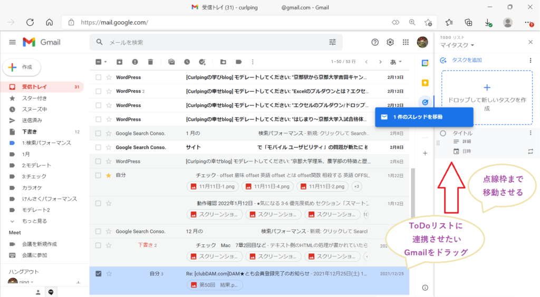Open the 2:モデレート label
The width and height of the screenshot is (540, 297).
tap(42, 165)
